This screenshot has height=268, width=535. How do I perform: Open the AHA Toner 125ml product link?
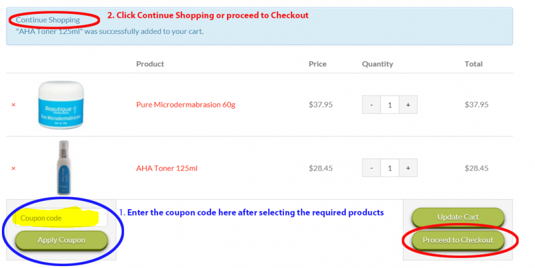tap(166, 168)
